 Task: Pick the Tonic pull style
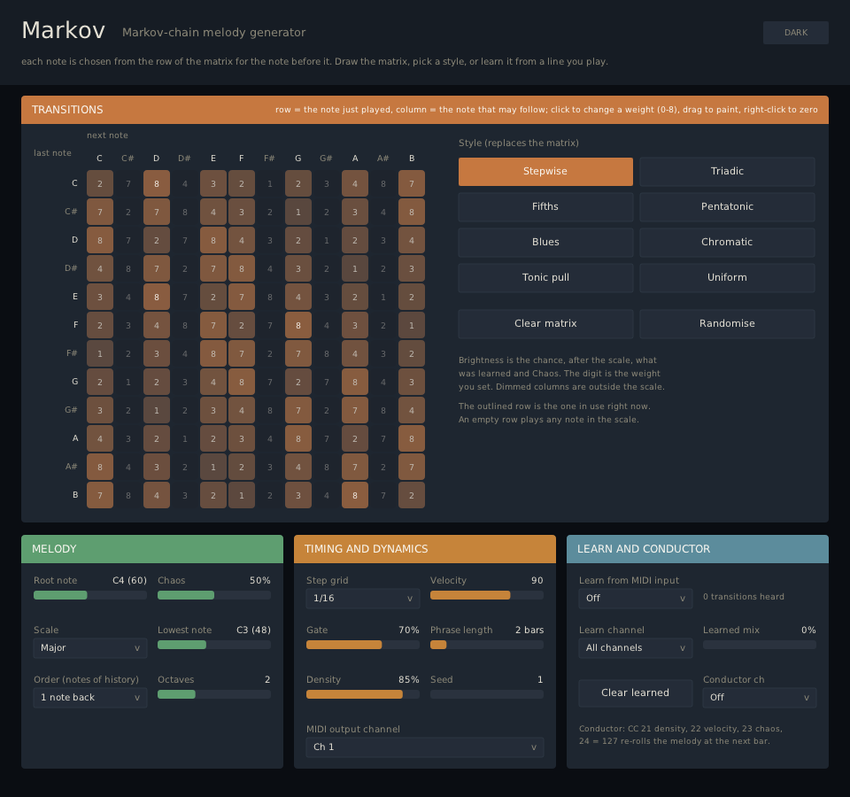click(545, 277)
